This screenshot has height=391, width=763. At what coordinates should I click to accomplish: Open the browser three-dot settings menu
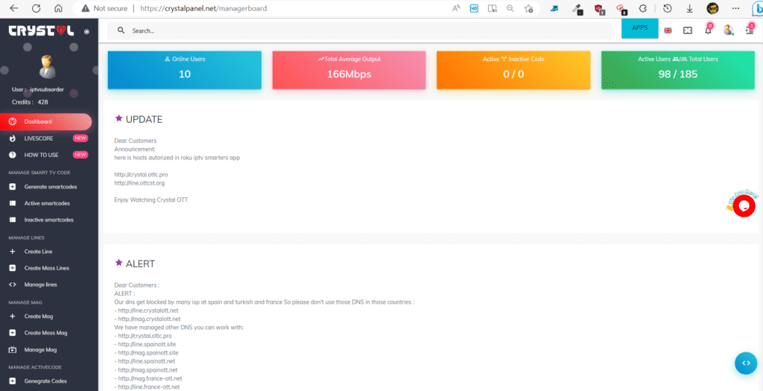tap(735, 8)
